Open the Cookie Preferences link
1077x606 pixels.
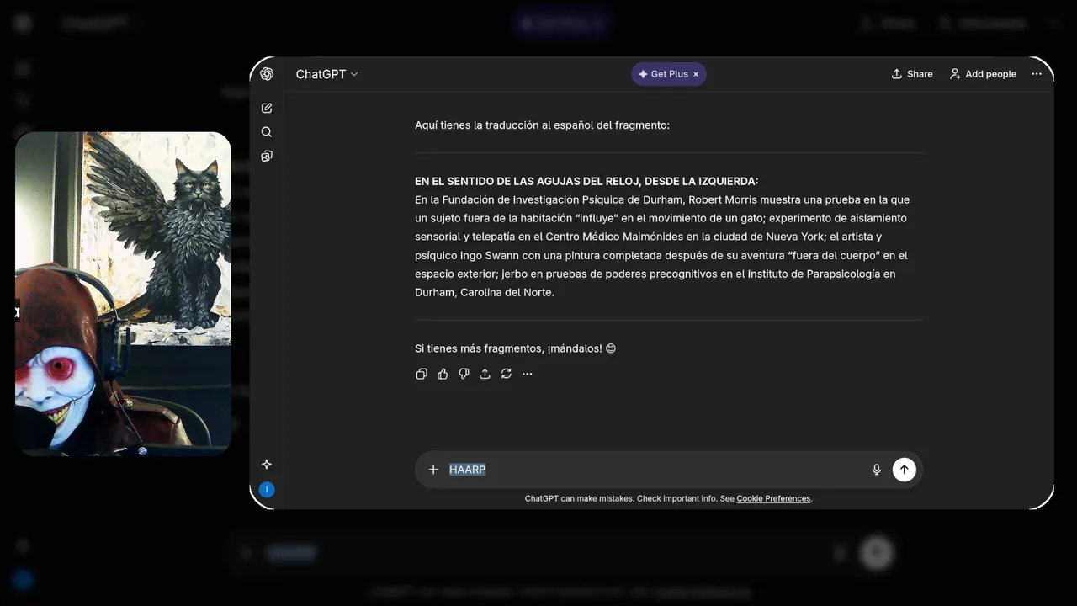(x=773, y=498)
